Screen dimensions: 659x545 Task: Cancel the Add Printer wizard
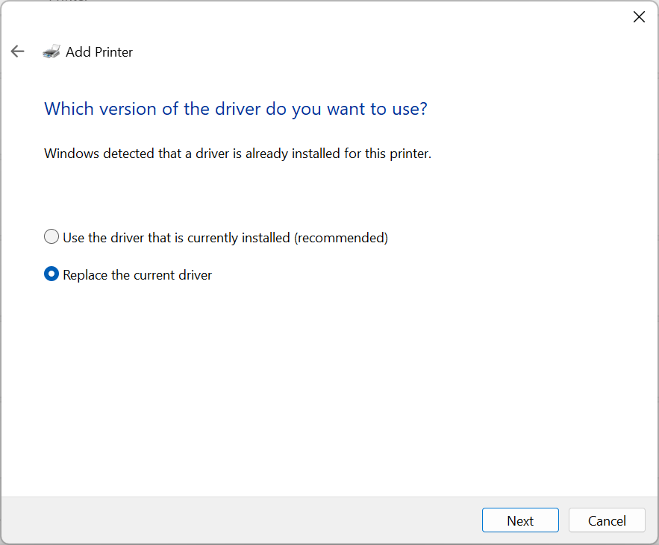[x=607, y=520]
